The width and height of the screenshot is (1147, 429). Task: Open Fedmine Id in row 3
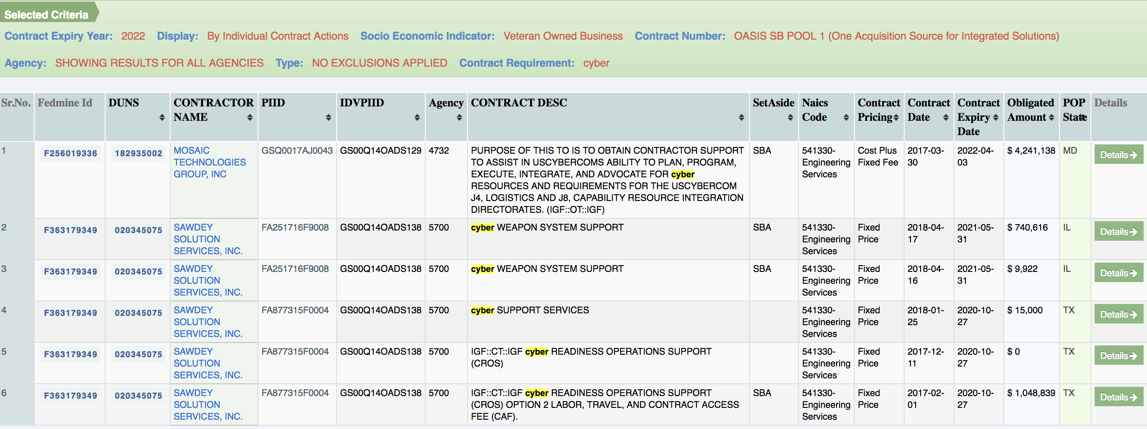coord(71,272)
